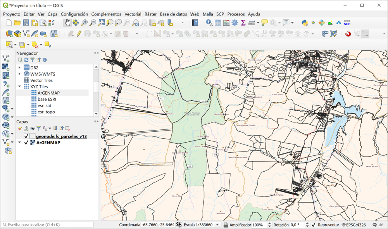Open the Python console
Viewport: 388px width, 229px height.
tap(305, 23)
